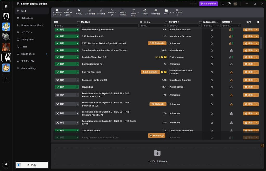Screen dimensions: 266x171
Task: Open Run For Your Lives 4.0.3 version dropdown
Action: [150, 72]
